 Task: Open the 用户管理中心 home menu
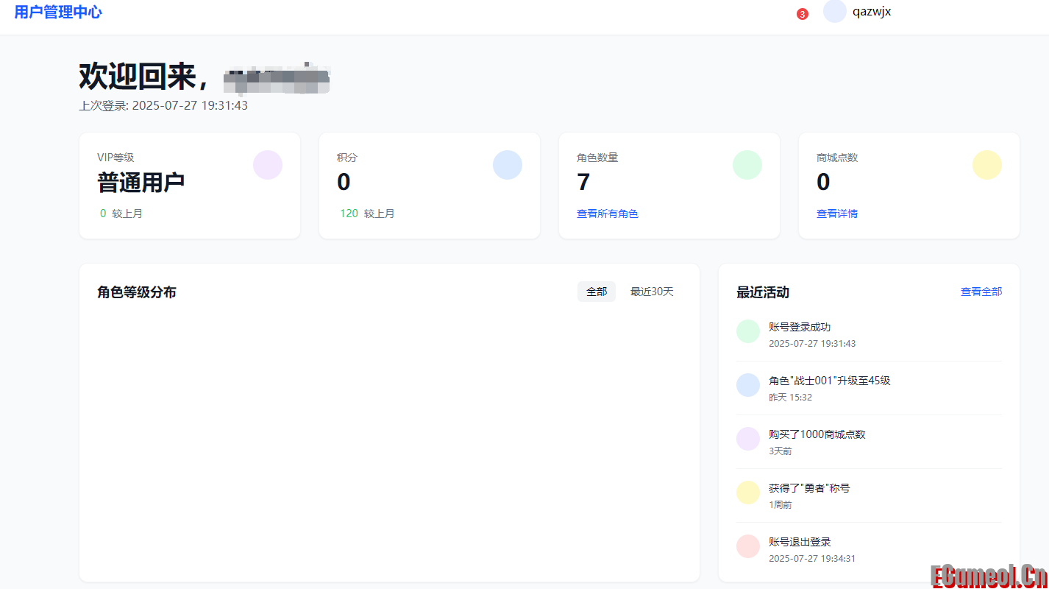(x=60, y=12)
